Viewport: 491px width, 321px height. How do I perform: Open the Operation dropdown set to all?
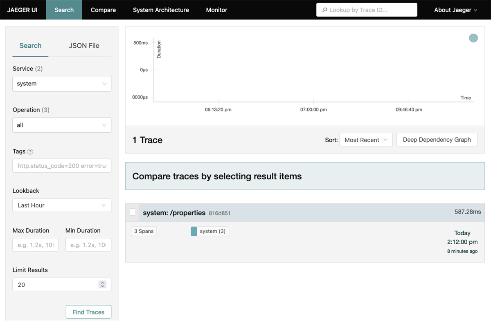click(62, 125)
